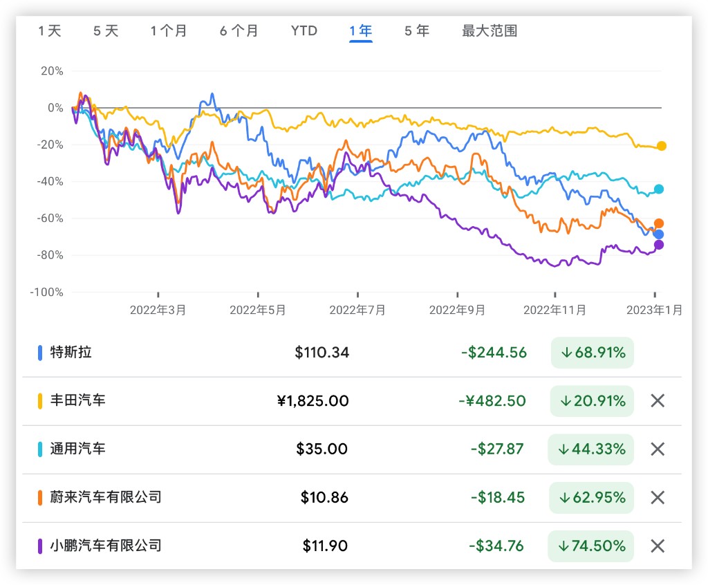708x585 pixels.
Task: Click the yellow 丰田汽车 endpoint dot on chart
Action: 662,146
